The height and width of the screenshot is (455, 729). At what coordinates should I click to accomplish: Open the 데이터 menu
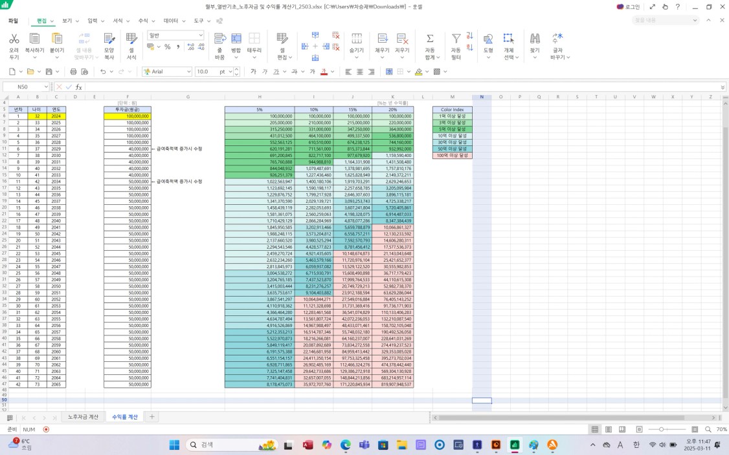[171, 21]
